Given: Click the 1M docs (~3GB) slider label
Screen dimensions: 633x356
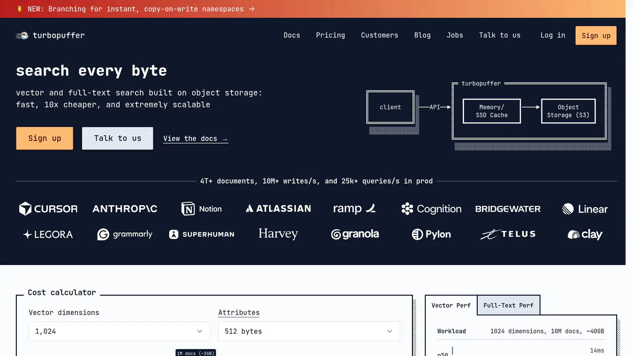Looking at the screenshot, I should click(196, 353).
